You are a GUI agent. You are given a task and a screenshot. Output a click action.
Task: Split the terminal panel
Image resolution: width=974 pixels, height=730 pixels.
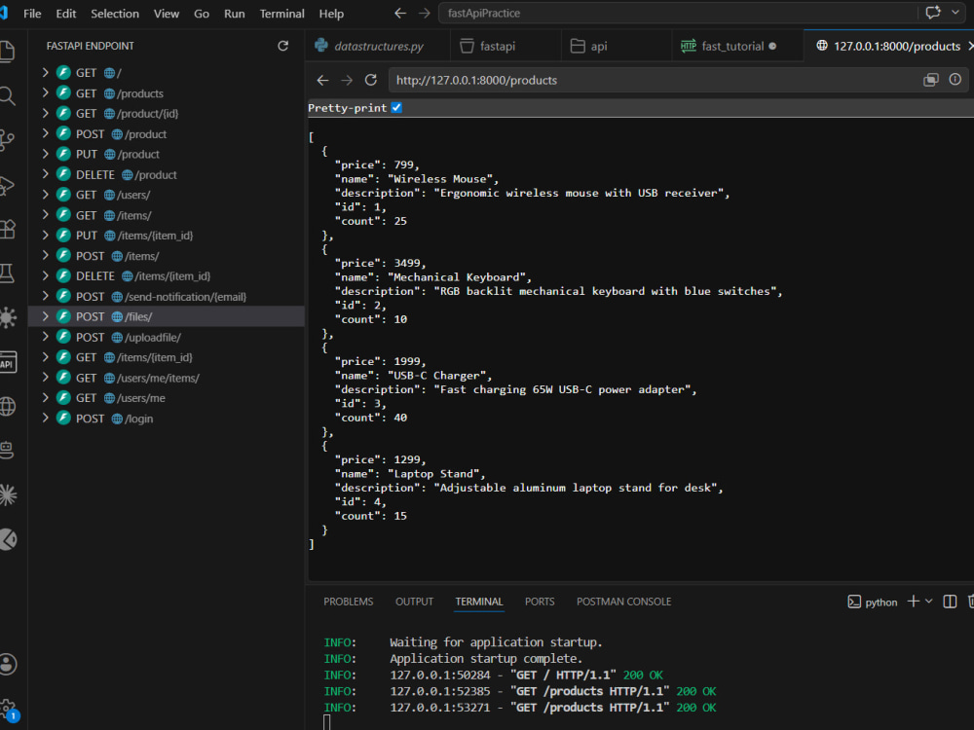click(950, 601)
